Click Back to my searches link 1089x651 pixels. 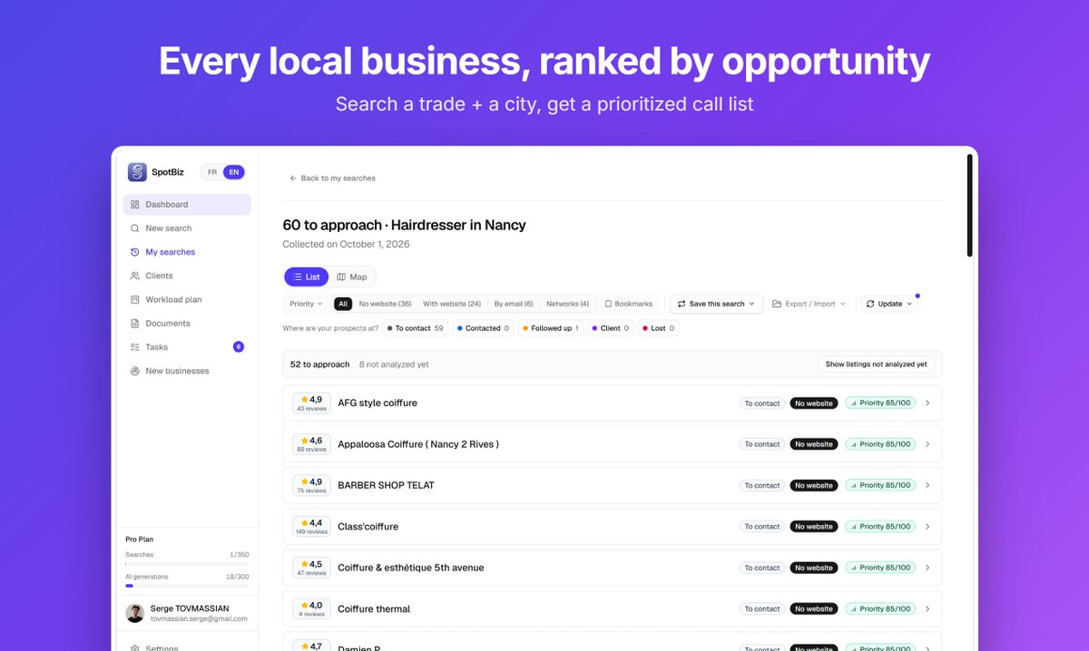click(332, 179)
